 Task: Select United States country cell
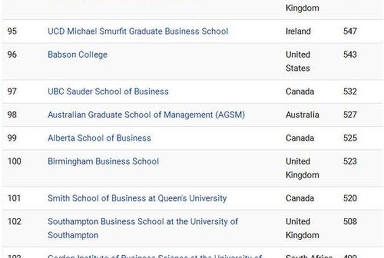pyautogui.click(x=298, y=61)
